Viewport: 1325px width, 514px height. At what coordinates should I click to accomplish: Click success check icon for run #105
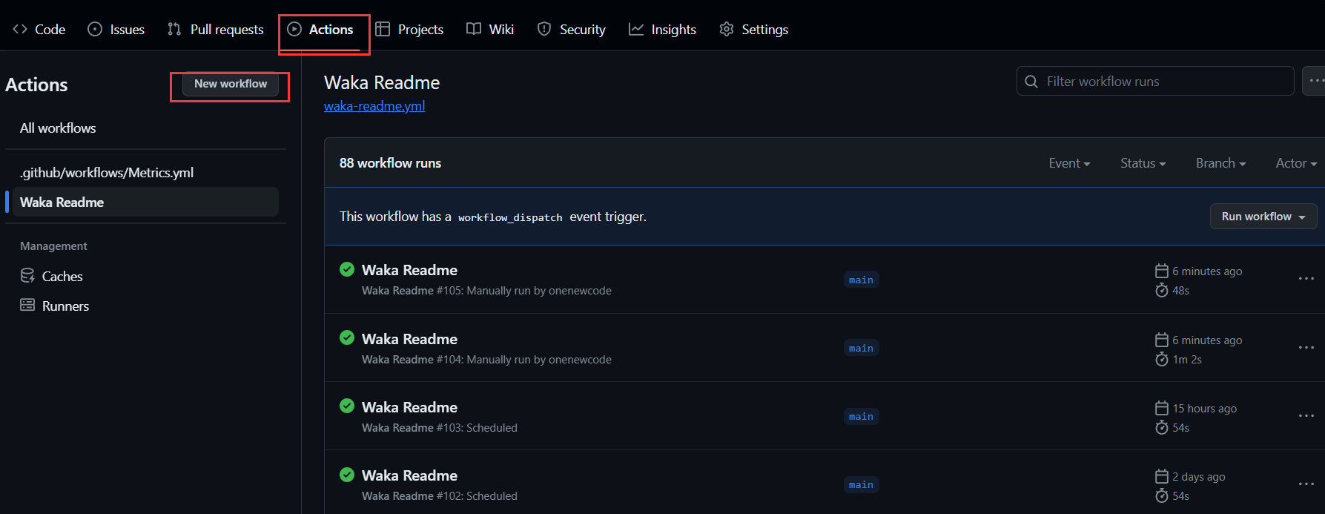[x=347, y=269]
